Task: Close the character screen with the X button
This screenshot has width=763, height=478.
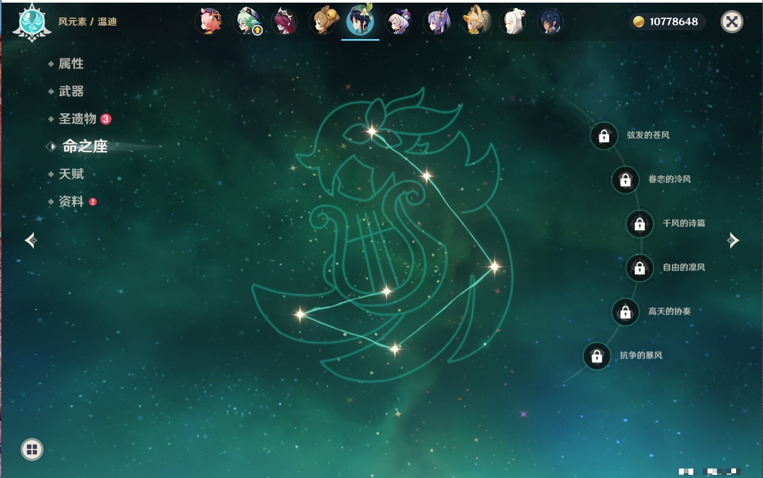Action: [x=732, y=22]
